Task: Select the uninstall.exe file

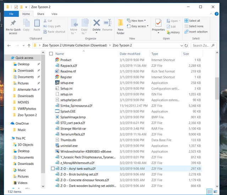Action: click(x=69, y=146)
